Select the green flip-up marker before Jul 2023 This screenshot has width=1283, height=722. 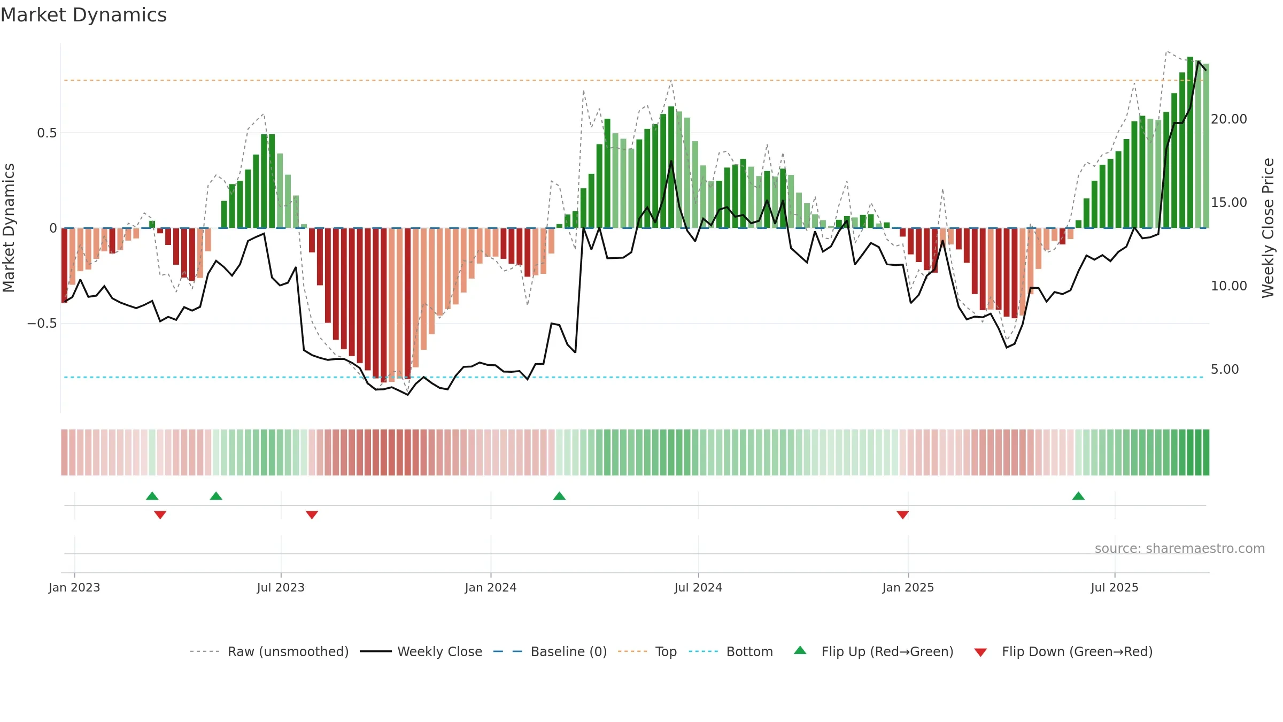coord(216,496)
